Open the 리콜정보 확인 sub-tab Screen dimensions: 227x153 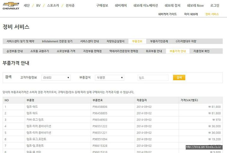pyautogui.click(x=201, y=51)
